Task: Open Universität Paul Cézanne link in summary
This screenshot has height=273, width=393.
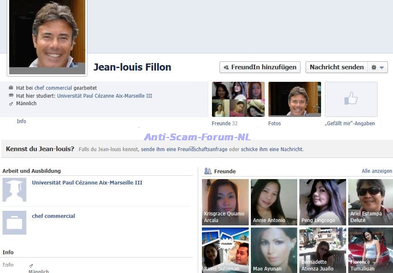Action: point(104,96)
